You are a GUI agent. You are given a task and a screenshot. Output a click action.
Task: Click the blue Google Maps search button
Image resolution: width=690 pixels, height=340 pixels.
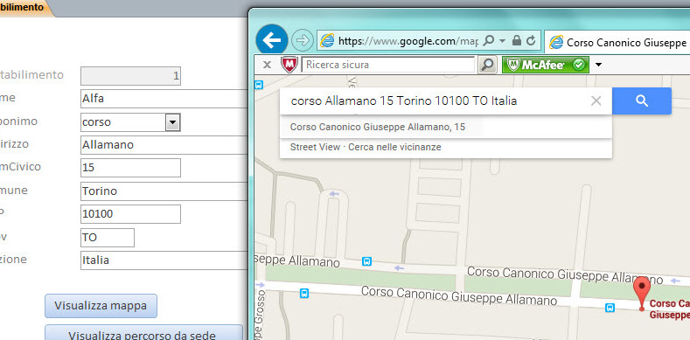tap(642, 101)
